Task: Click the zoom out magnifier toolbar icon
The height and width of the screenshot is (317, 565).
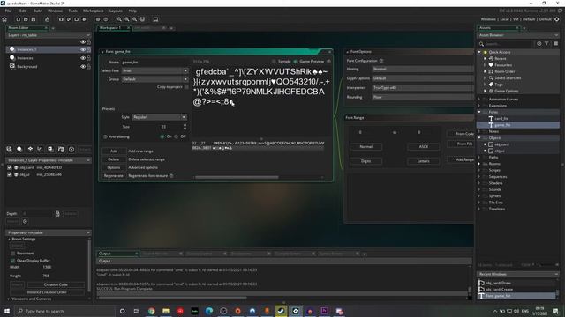Action: pos(119,19)
